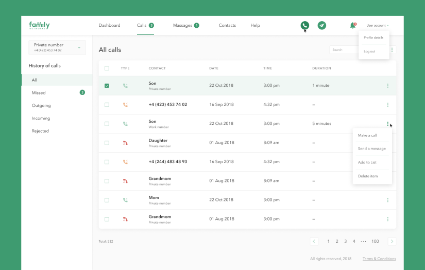
Task: Expand the Private number dropdown
Action: point(57,48)
